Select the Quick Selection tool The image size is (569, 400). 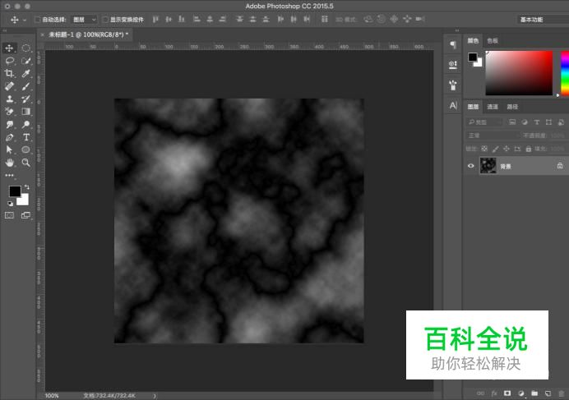[25, 61]
